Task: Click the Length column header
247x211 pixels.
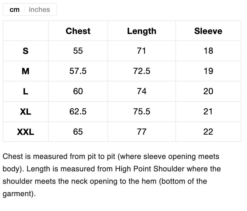Action: click(x=142, y=31)
